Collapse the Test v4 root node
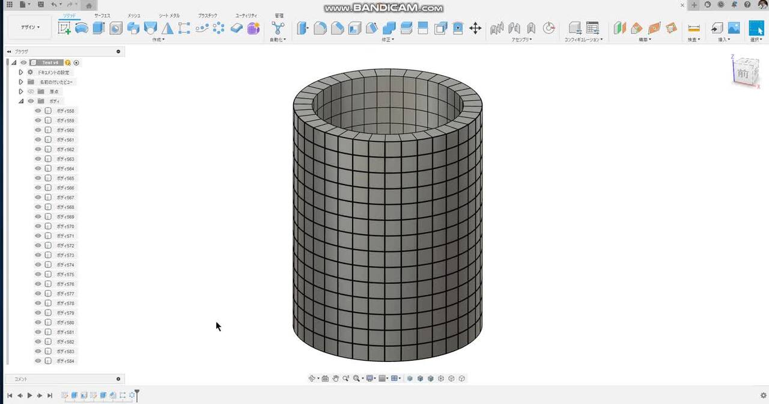This screenshot has height=404, width=769. click(14, 63)
